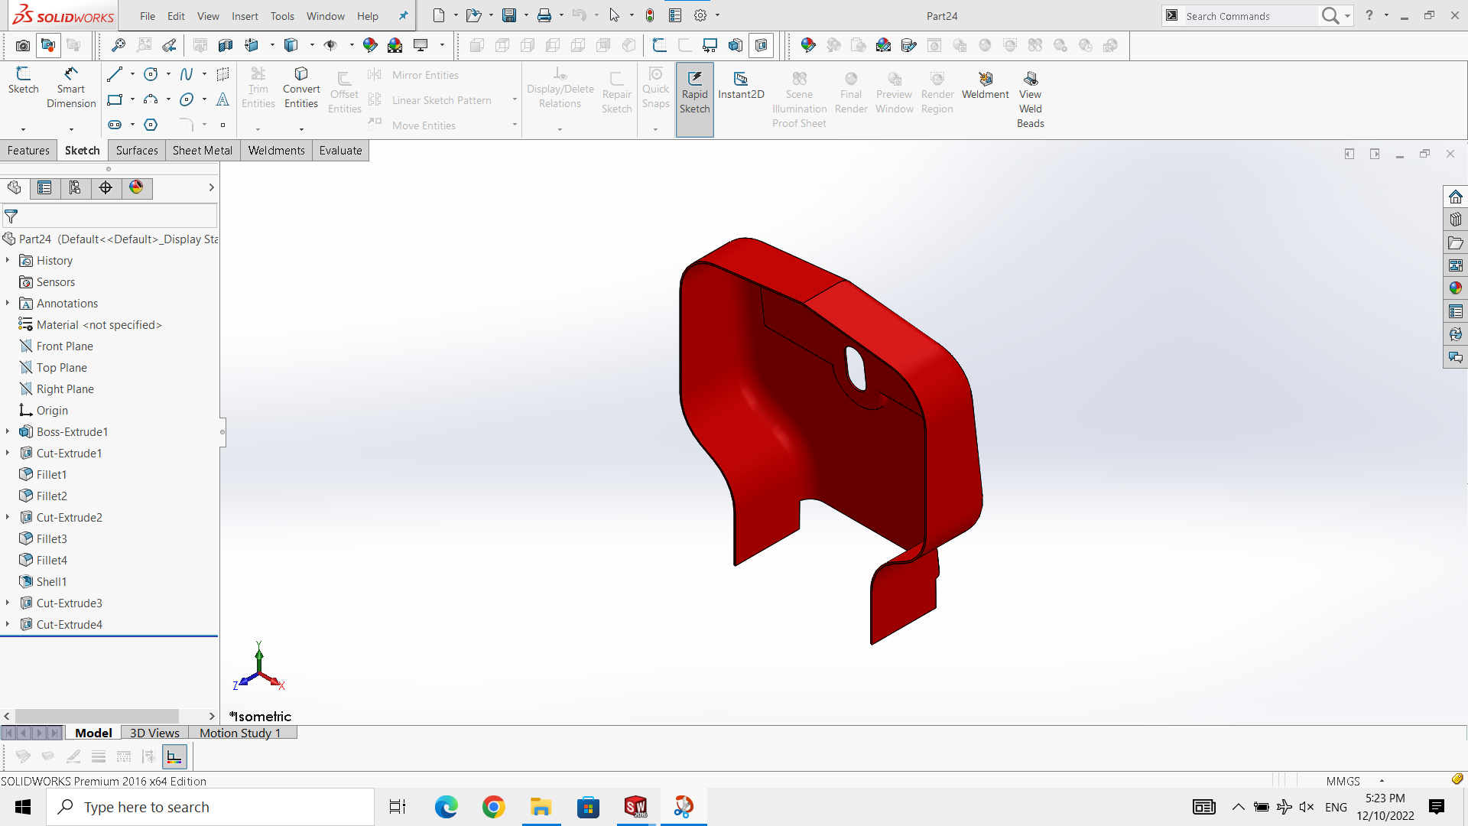1468x826 pixels.
Task: Select Front Plane in tree
Action: pyautogui.click(x=65, y=346)
